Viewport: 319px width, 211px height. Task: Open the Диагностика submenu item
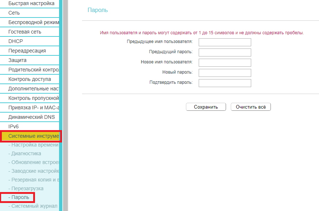26,153
